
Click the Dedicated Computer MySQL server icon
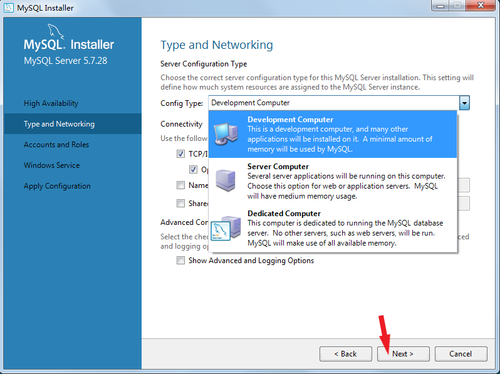[x=226, y=228]
